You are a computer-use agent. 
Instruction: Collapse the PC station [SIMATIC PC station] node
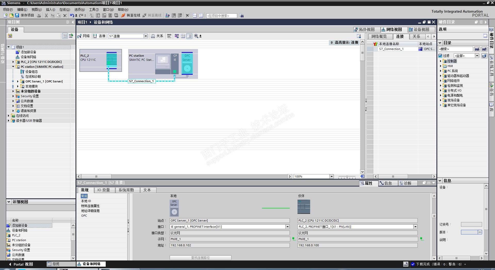[13, 67]
